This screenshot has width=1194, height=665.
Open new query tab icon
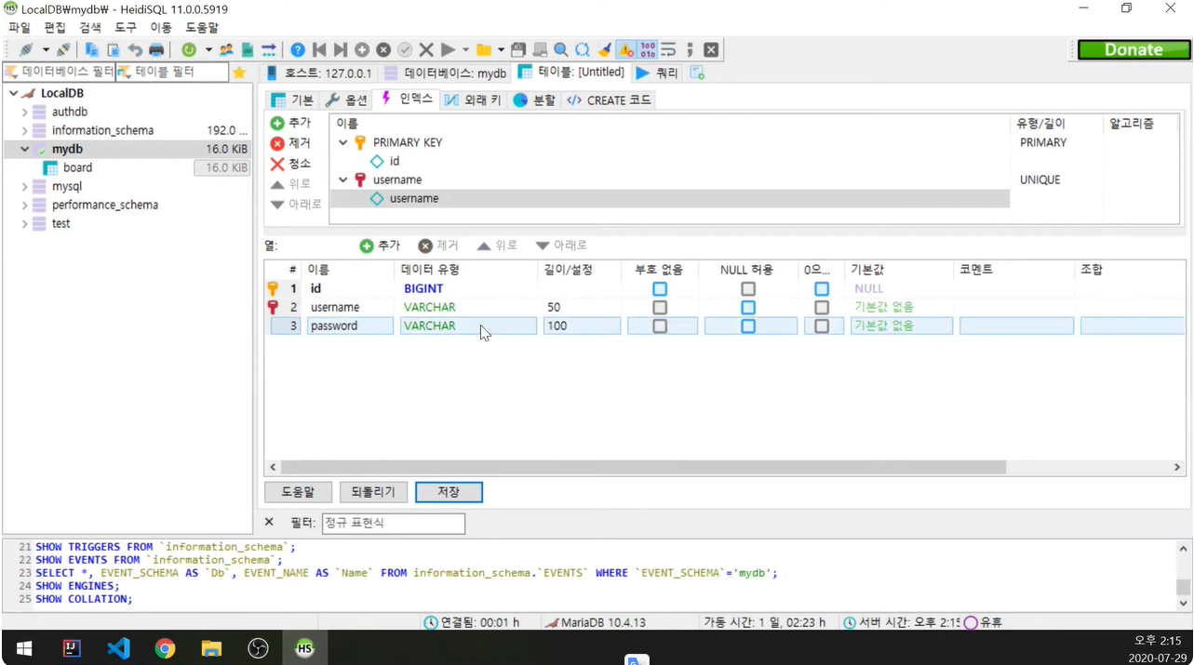click(697, 72)
